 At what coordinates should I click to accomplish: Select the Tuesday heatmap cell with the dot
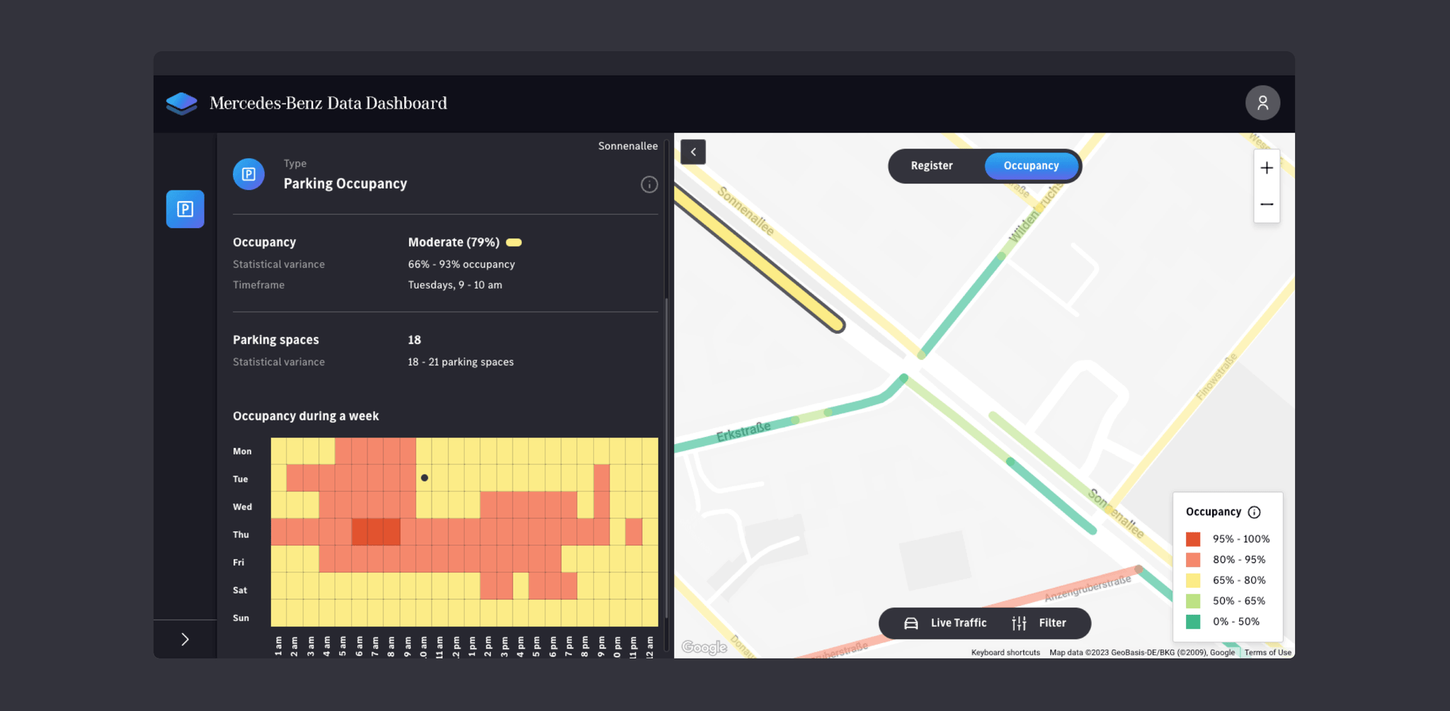point(424,478)
